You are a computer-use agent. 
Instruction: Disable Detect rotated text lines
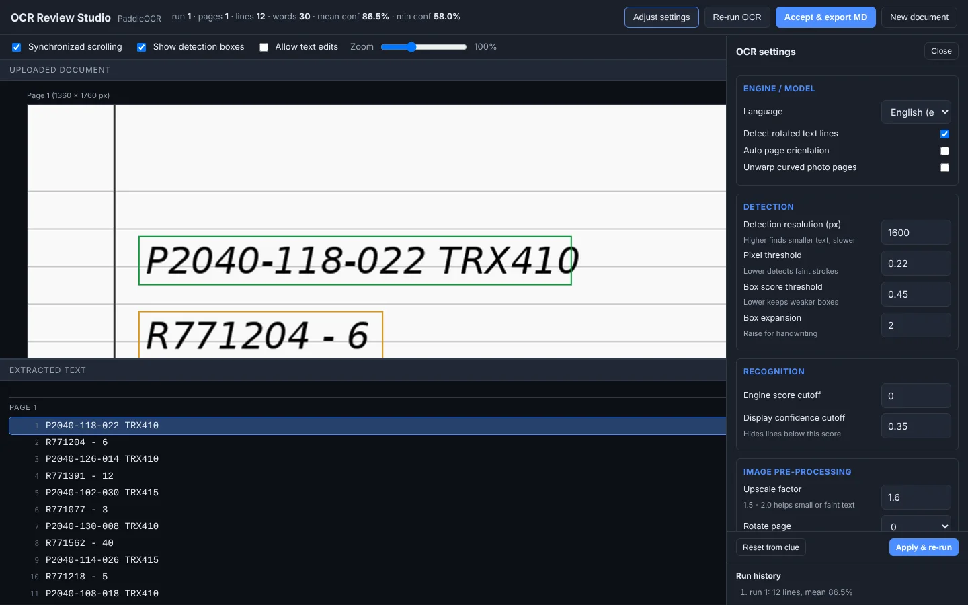pyautogui.click(x=944, y=134)
